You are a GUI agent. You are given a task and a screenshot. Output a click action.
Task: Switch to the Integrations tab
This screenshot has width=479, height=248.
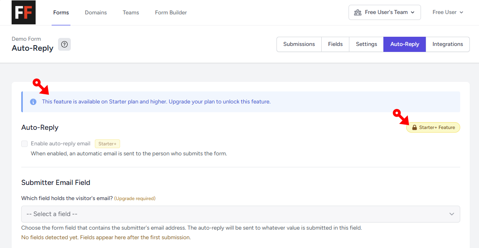447,44
